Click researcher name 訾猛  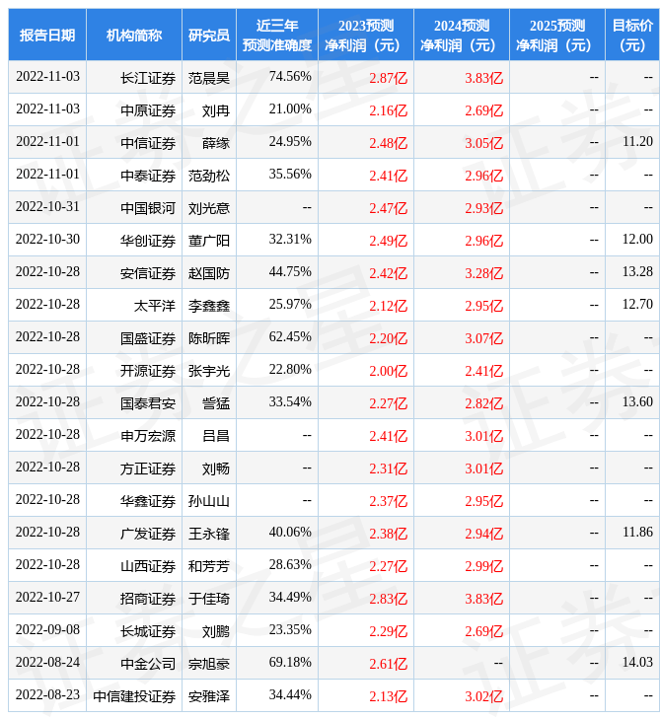[216, 403]
